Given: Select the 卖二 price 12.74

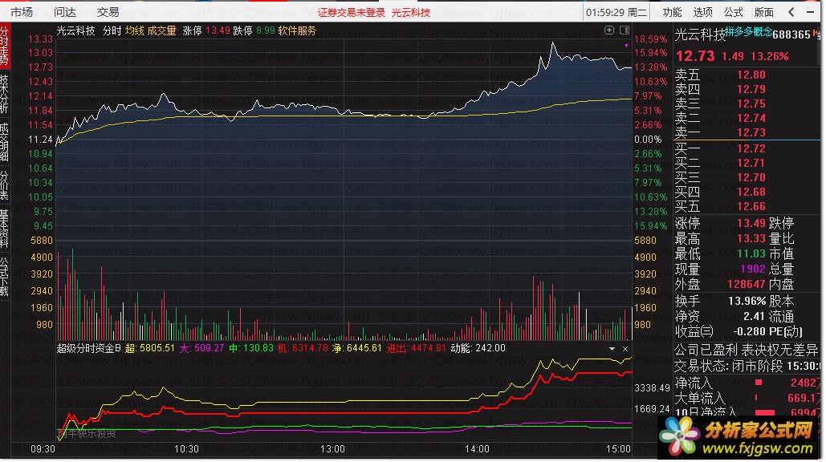Looking at the screenshot, I should (x=751, y=119).
